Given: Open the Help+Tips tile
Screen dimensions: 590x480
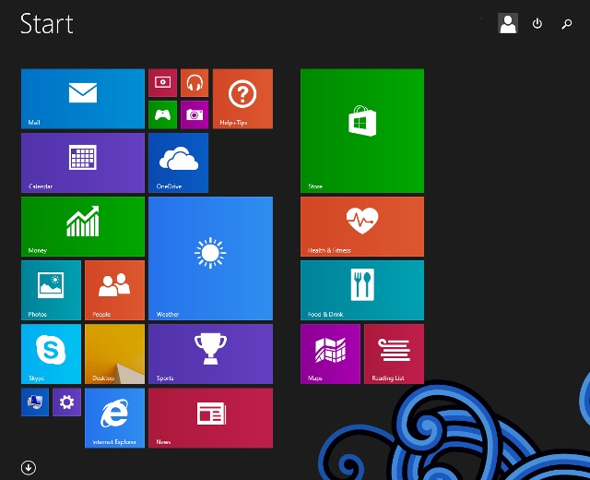Looking at the screenshot, I should [x=242, y=99].
